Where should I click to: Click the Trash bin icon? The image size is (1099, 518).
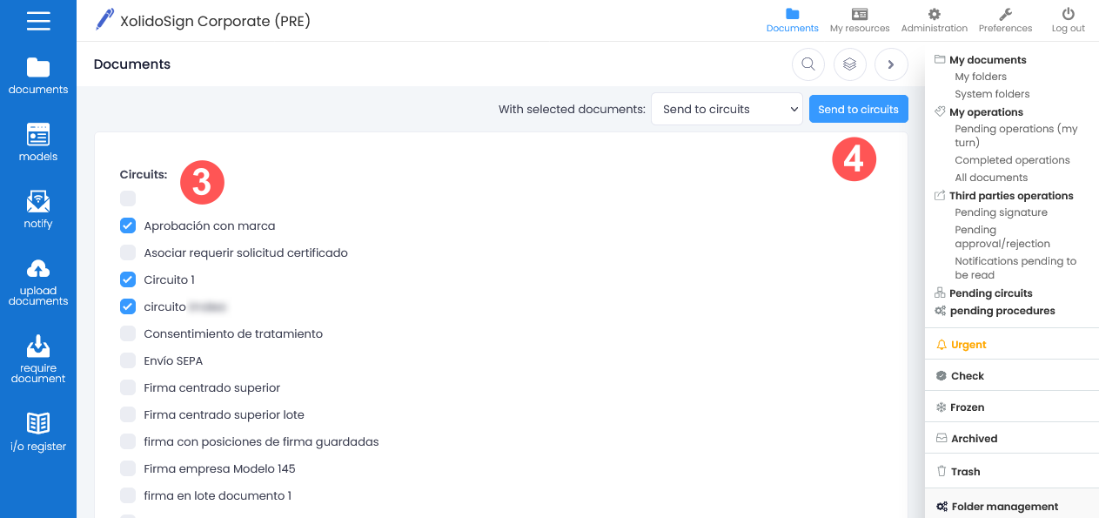pos(941,471)
